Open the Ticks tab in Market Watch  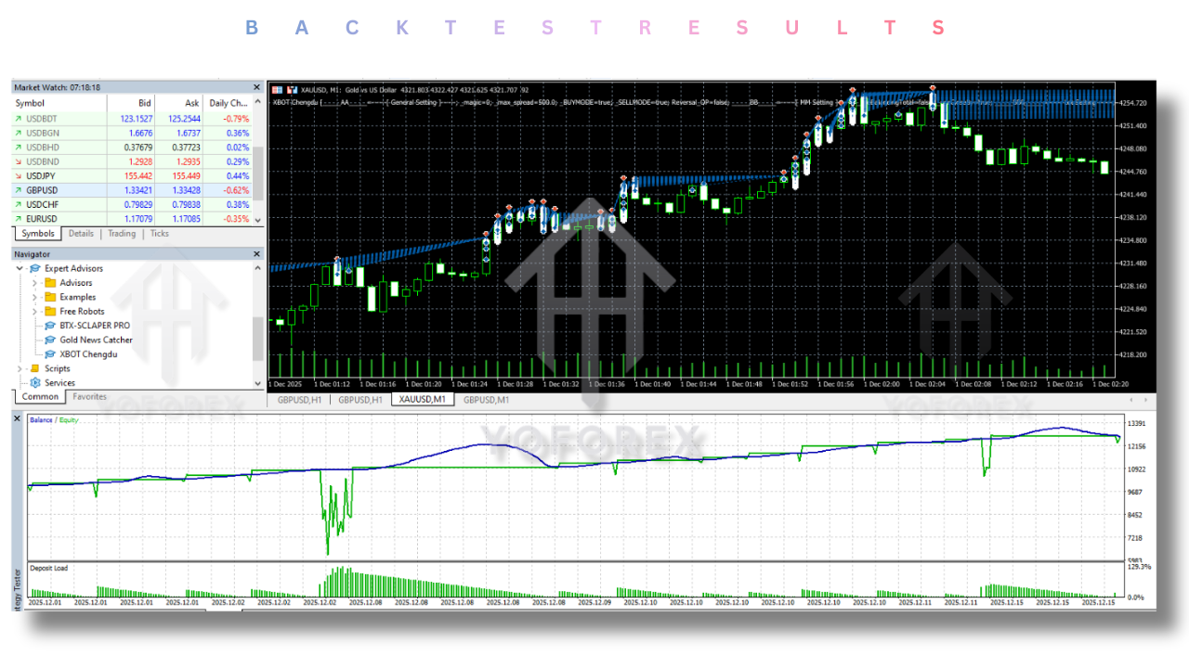(x=160, y=234)
